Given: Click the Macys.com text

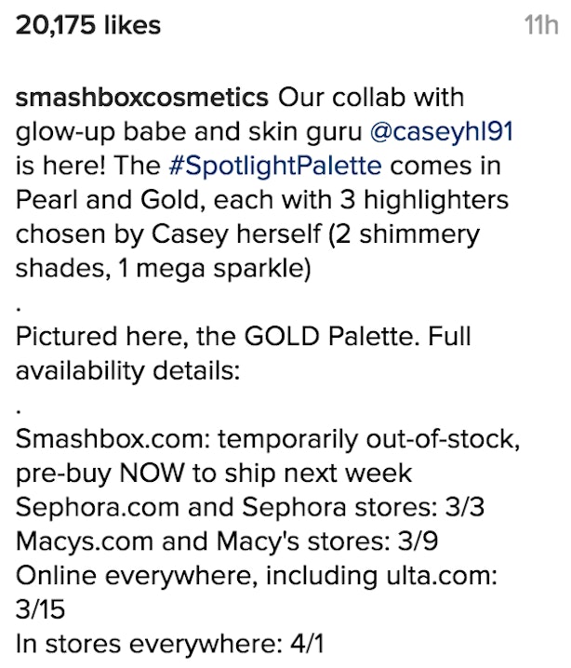Looking at the screenshot, I should [85, 541].
